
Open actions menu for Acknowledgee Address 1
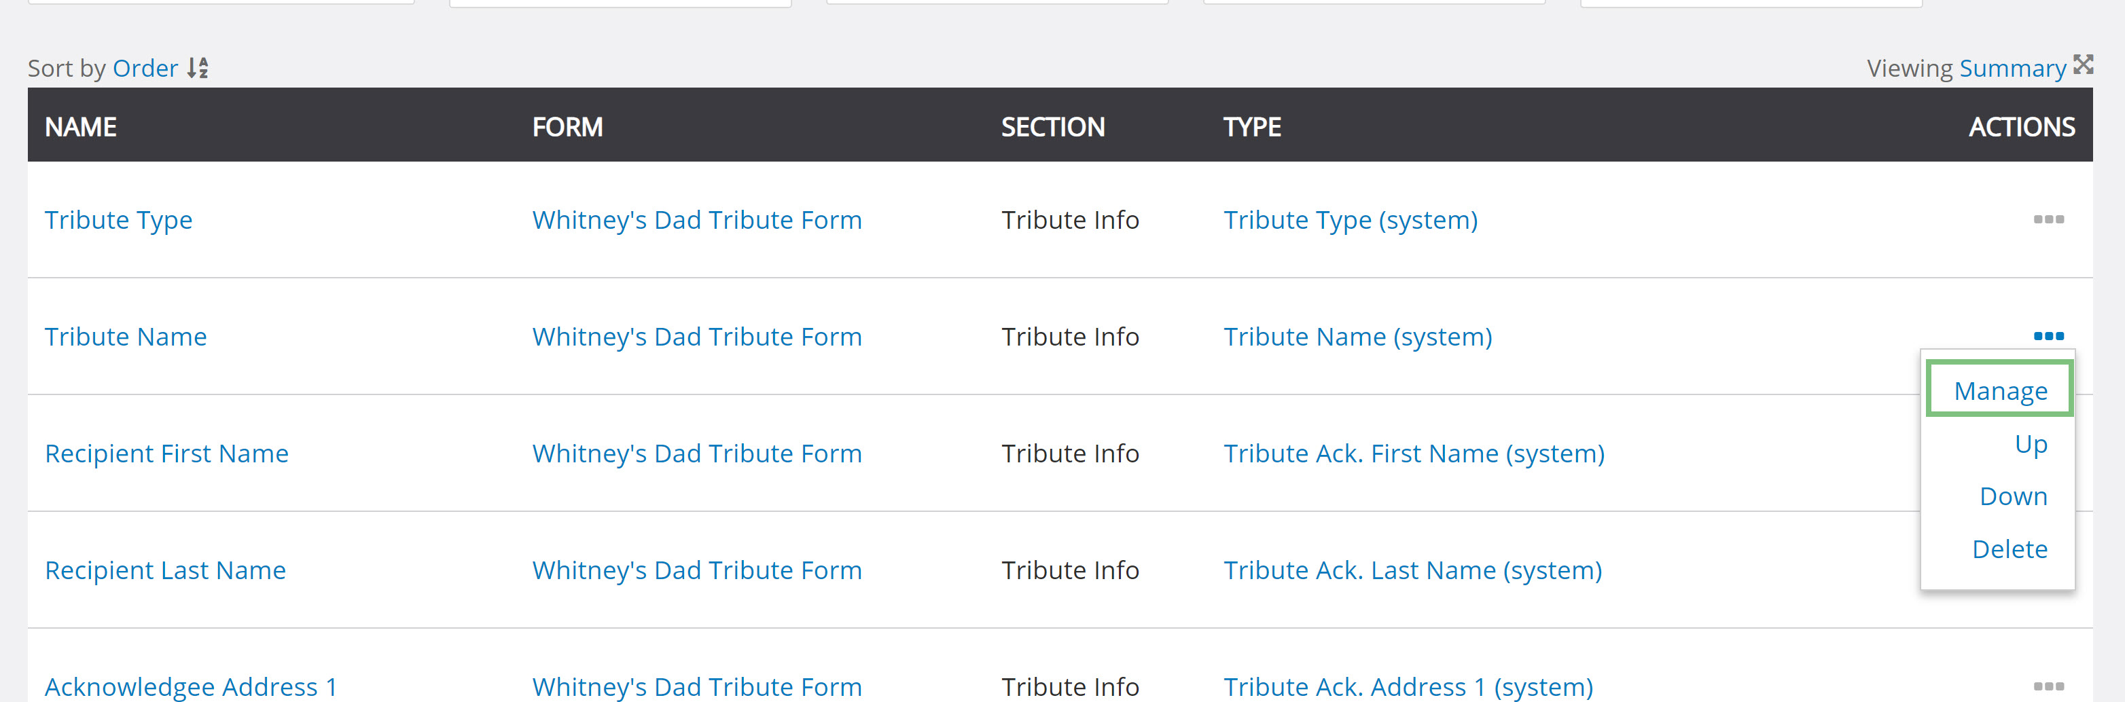2048,686
